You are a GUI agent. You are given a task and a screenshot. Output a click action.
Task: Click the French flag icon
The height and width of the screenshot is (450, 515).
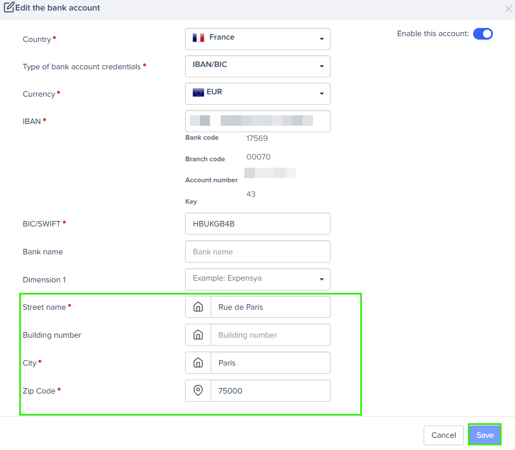coord(198,38)
